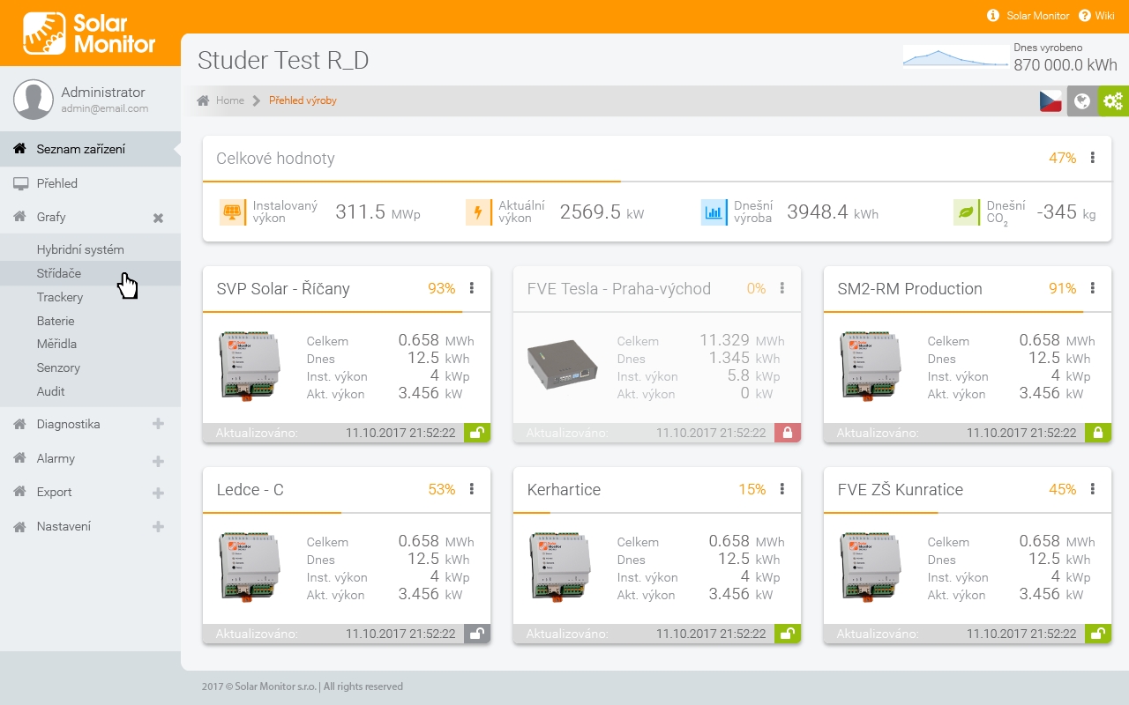This screenshot has width=1129, height=705.
Task: Click the Home icon in breadcrumb
Action: tap(203, 100)
